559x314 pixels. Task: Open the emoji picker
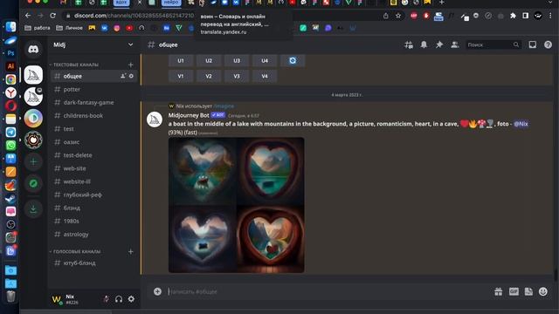coord(543,291)
